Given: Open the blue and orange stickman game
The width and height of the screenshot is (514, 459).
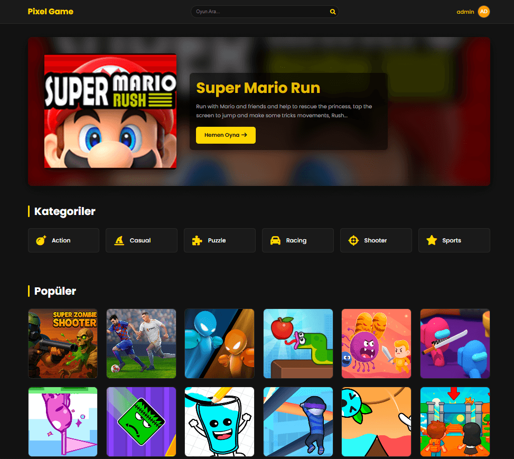Looking at the screenshot, I should (x=220, y=344).
